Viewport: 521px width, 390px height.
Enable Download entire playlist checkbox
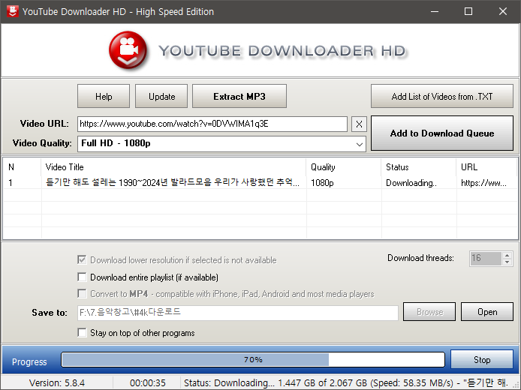point(82,277)
